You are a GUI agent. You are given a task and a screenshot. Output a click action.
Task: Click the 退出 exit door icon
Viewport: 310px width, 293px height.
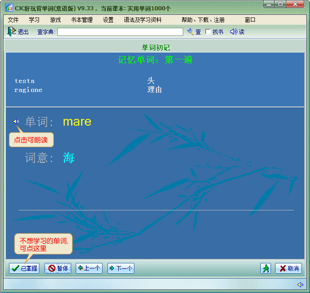(x=12, y=31)
